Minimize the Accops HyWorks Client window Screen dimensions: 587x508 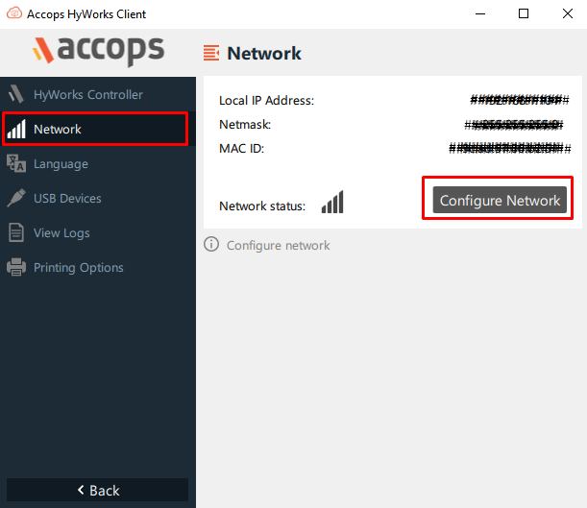[479, 13]
